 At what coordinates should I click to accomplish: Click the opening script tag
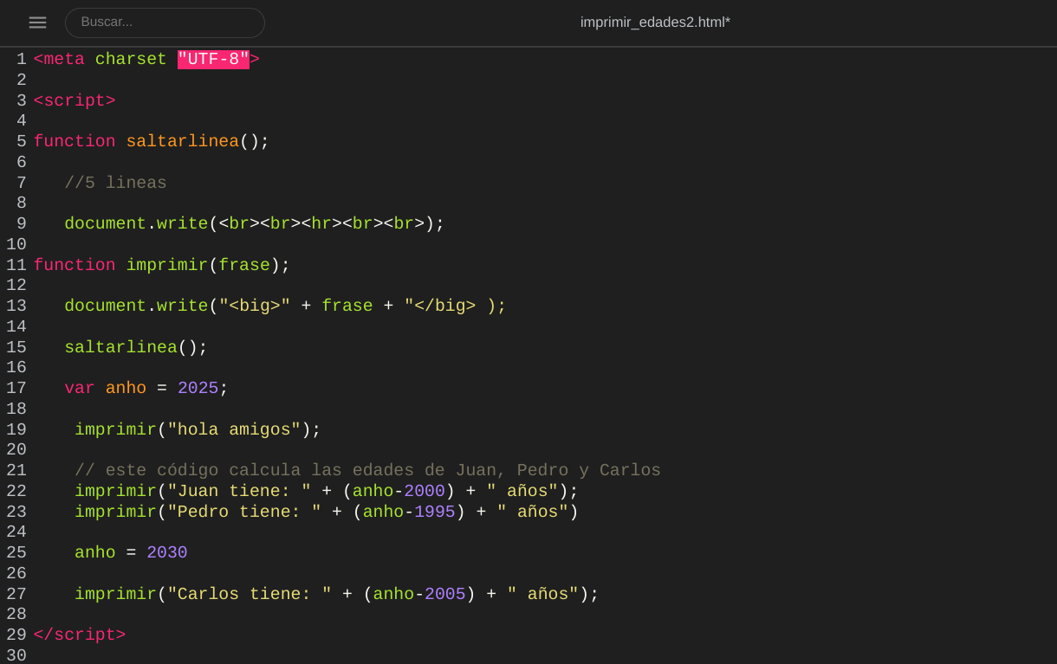pos(75,101)
